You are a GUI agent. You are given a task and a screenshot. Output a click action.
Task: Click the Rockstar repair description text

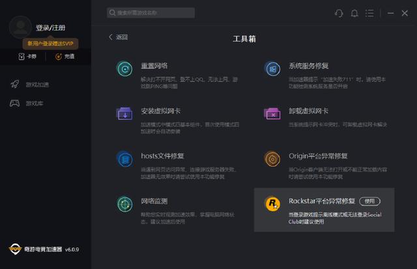(x=335, y=218)
